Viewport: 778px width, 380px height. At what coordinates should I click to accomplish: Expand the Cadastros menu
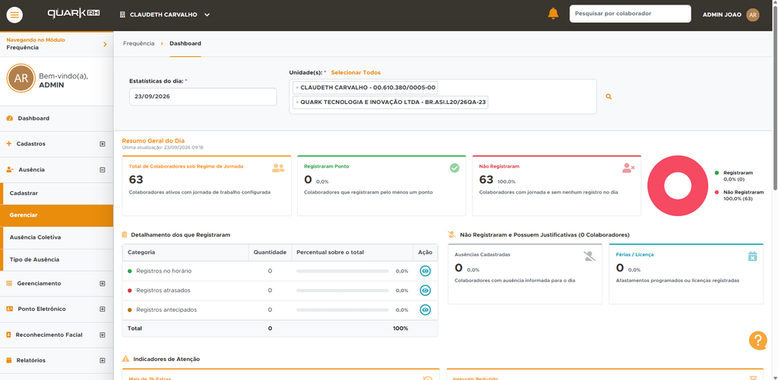point(103,144)
